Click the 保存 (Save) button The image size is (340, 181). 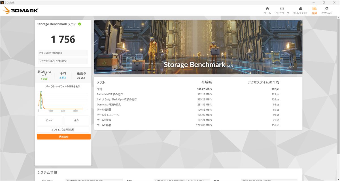coord(76,121)
